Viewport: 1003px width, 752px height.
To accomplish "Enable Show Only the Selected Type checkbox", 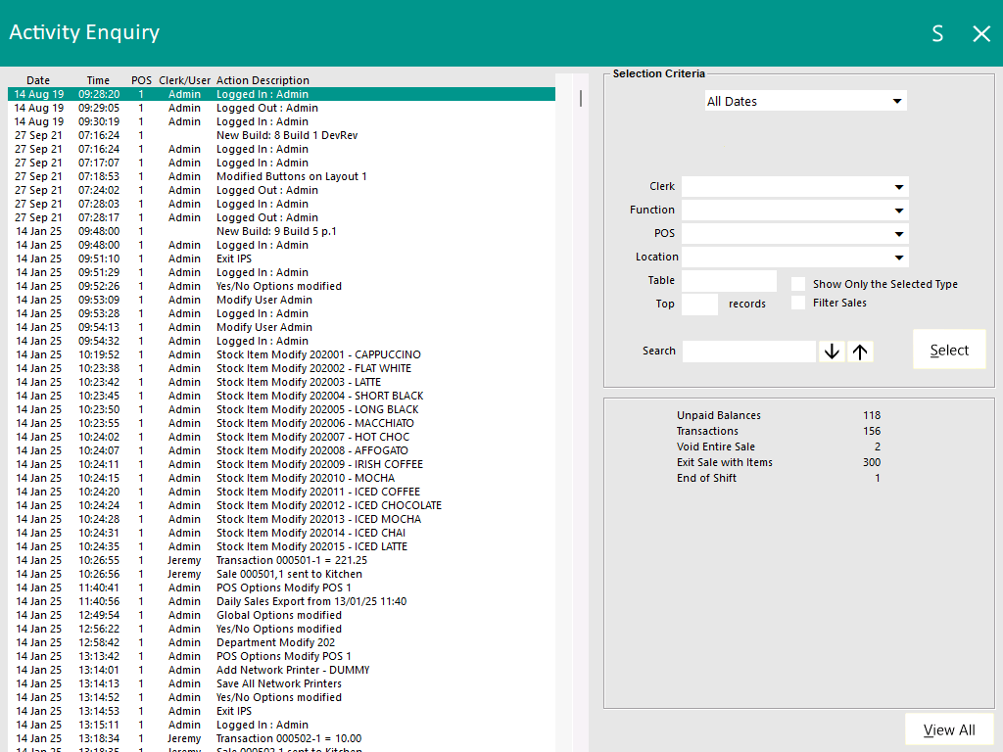I will 798,284.
